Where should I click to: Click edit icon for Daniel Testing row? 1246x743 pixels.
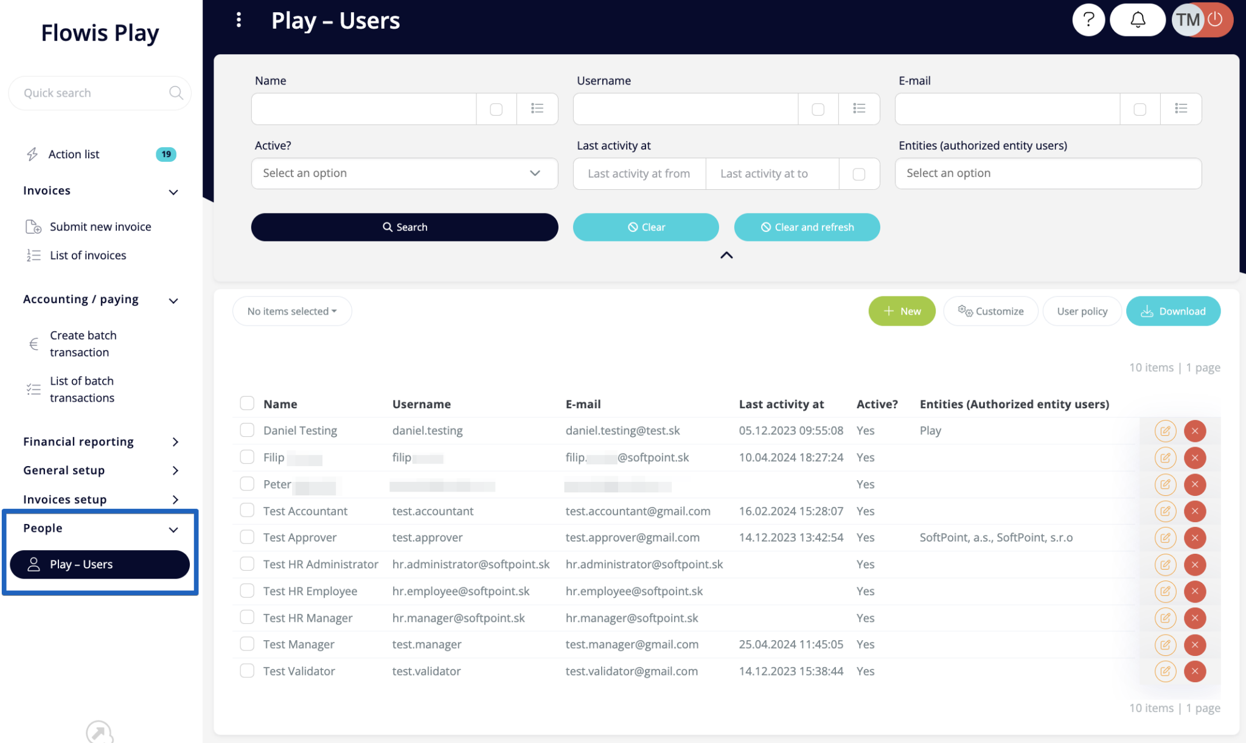[x=1164, y=431]
